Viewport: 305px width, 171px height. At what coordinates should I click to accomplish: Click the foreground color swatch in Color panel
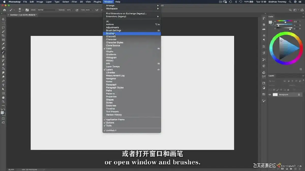point(271,22)
